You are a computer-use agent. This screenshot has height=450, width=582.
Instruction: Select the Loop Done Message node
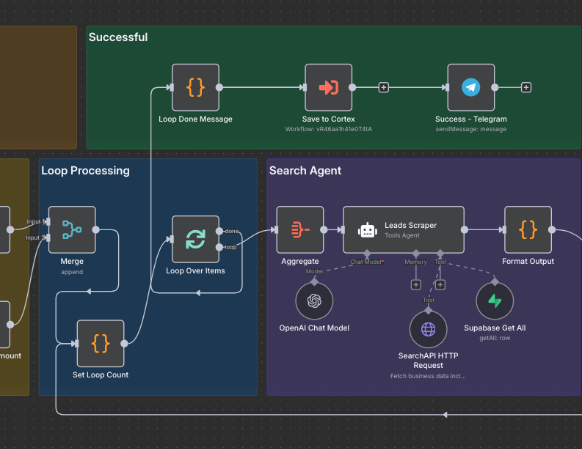[x=195, y=87]
